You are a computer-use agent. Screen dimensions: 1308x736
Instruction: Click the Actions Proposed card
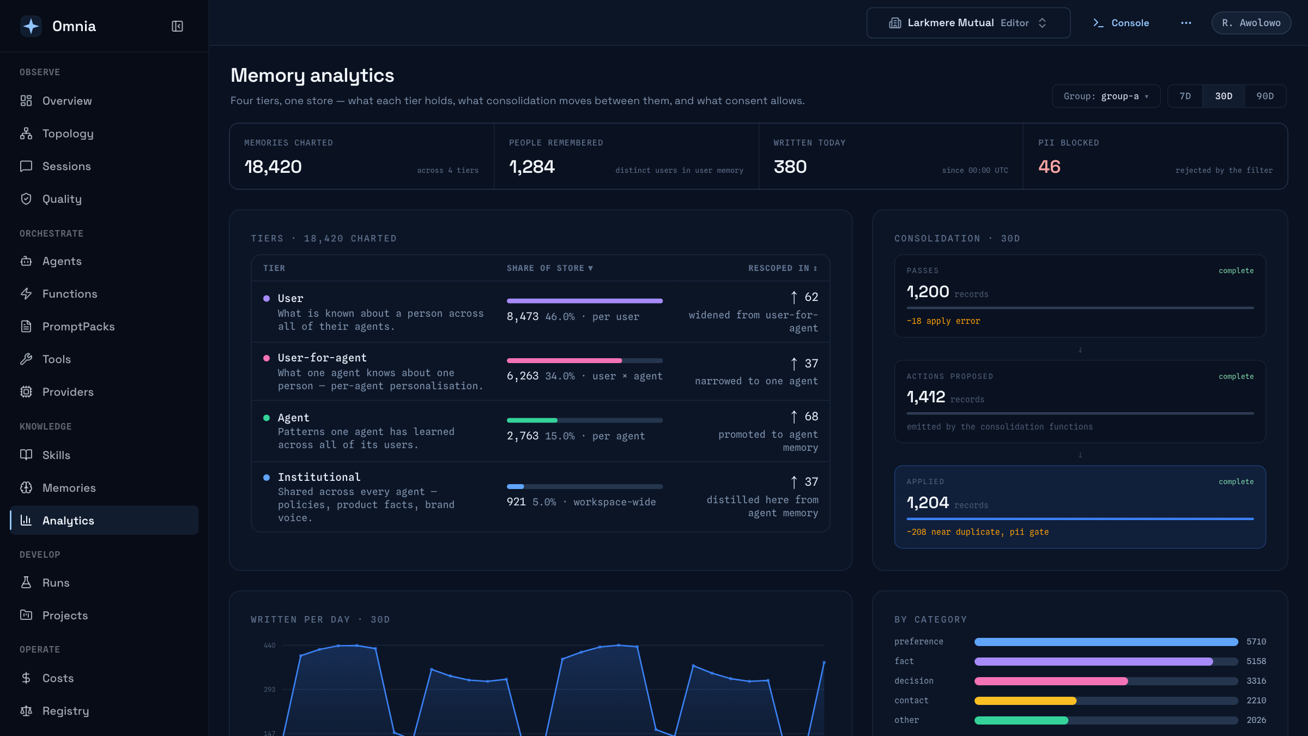click(x=1080, y=402)
